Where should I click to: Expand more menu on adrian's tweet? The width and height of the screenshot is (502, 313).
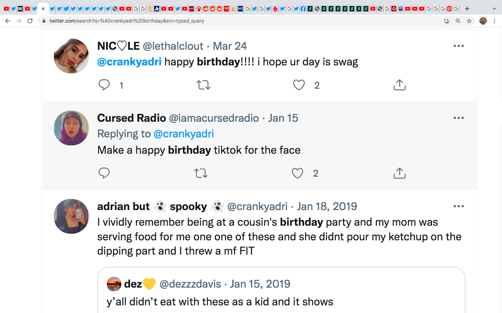click(x=458, y=206)
